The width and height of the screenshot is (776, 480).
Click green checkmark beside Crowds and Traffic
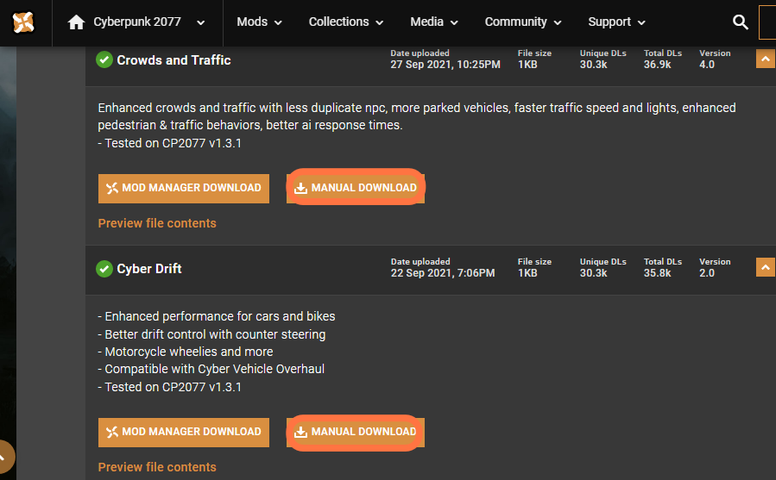104,59
